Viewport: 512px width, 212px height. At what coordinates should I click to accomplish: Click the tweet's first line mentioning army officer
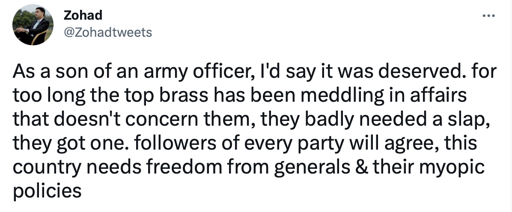[x=255, y=72]
